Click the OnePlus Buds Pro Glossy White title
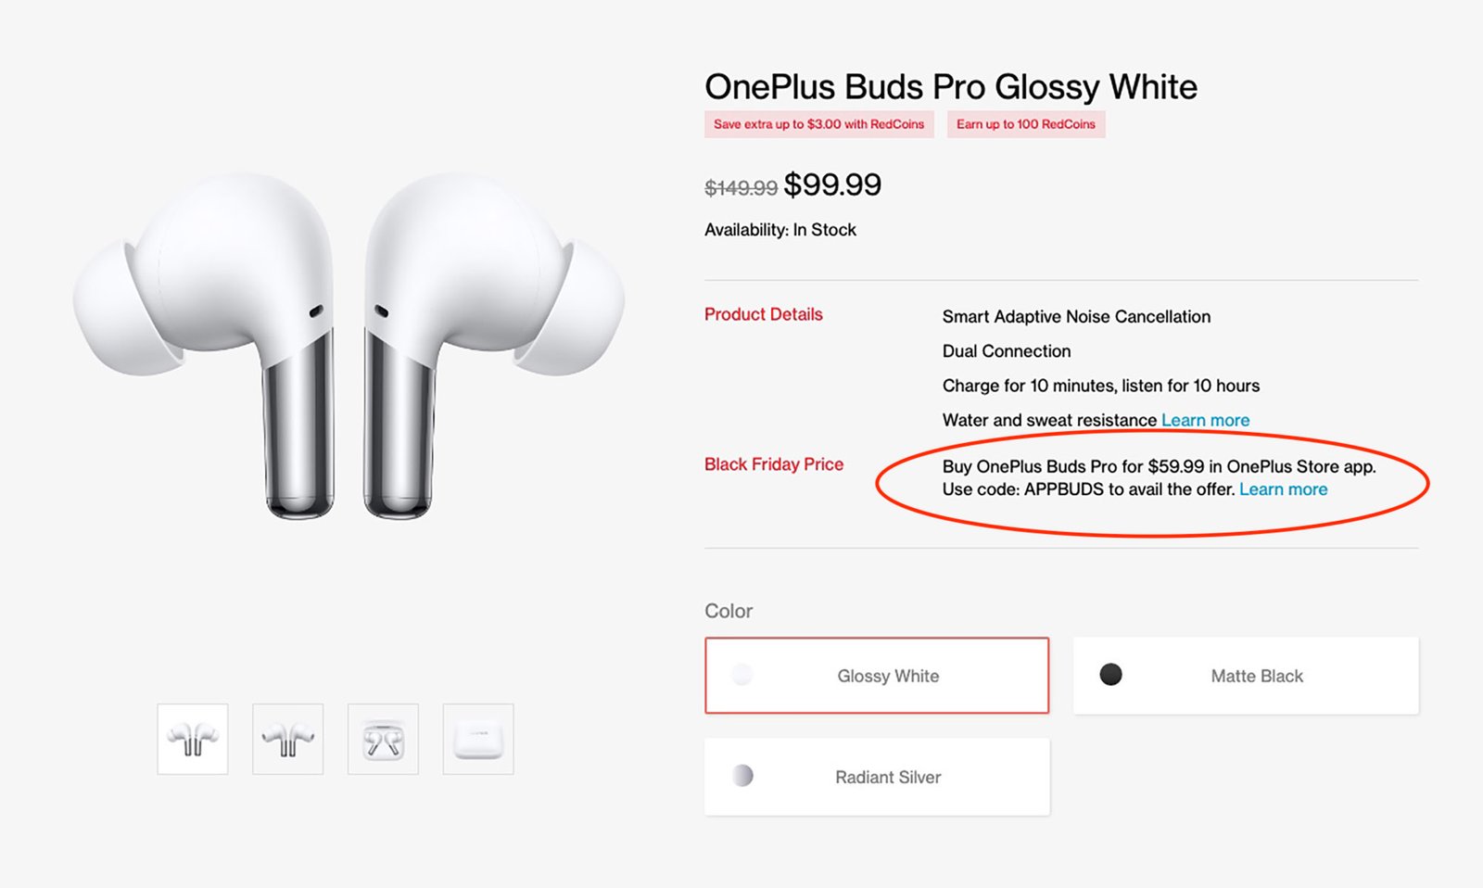The image size is (1483, 888). pyautogui.click(x=951, y=86)
